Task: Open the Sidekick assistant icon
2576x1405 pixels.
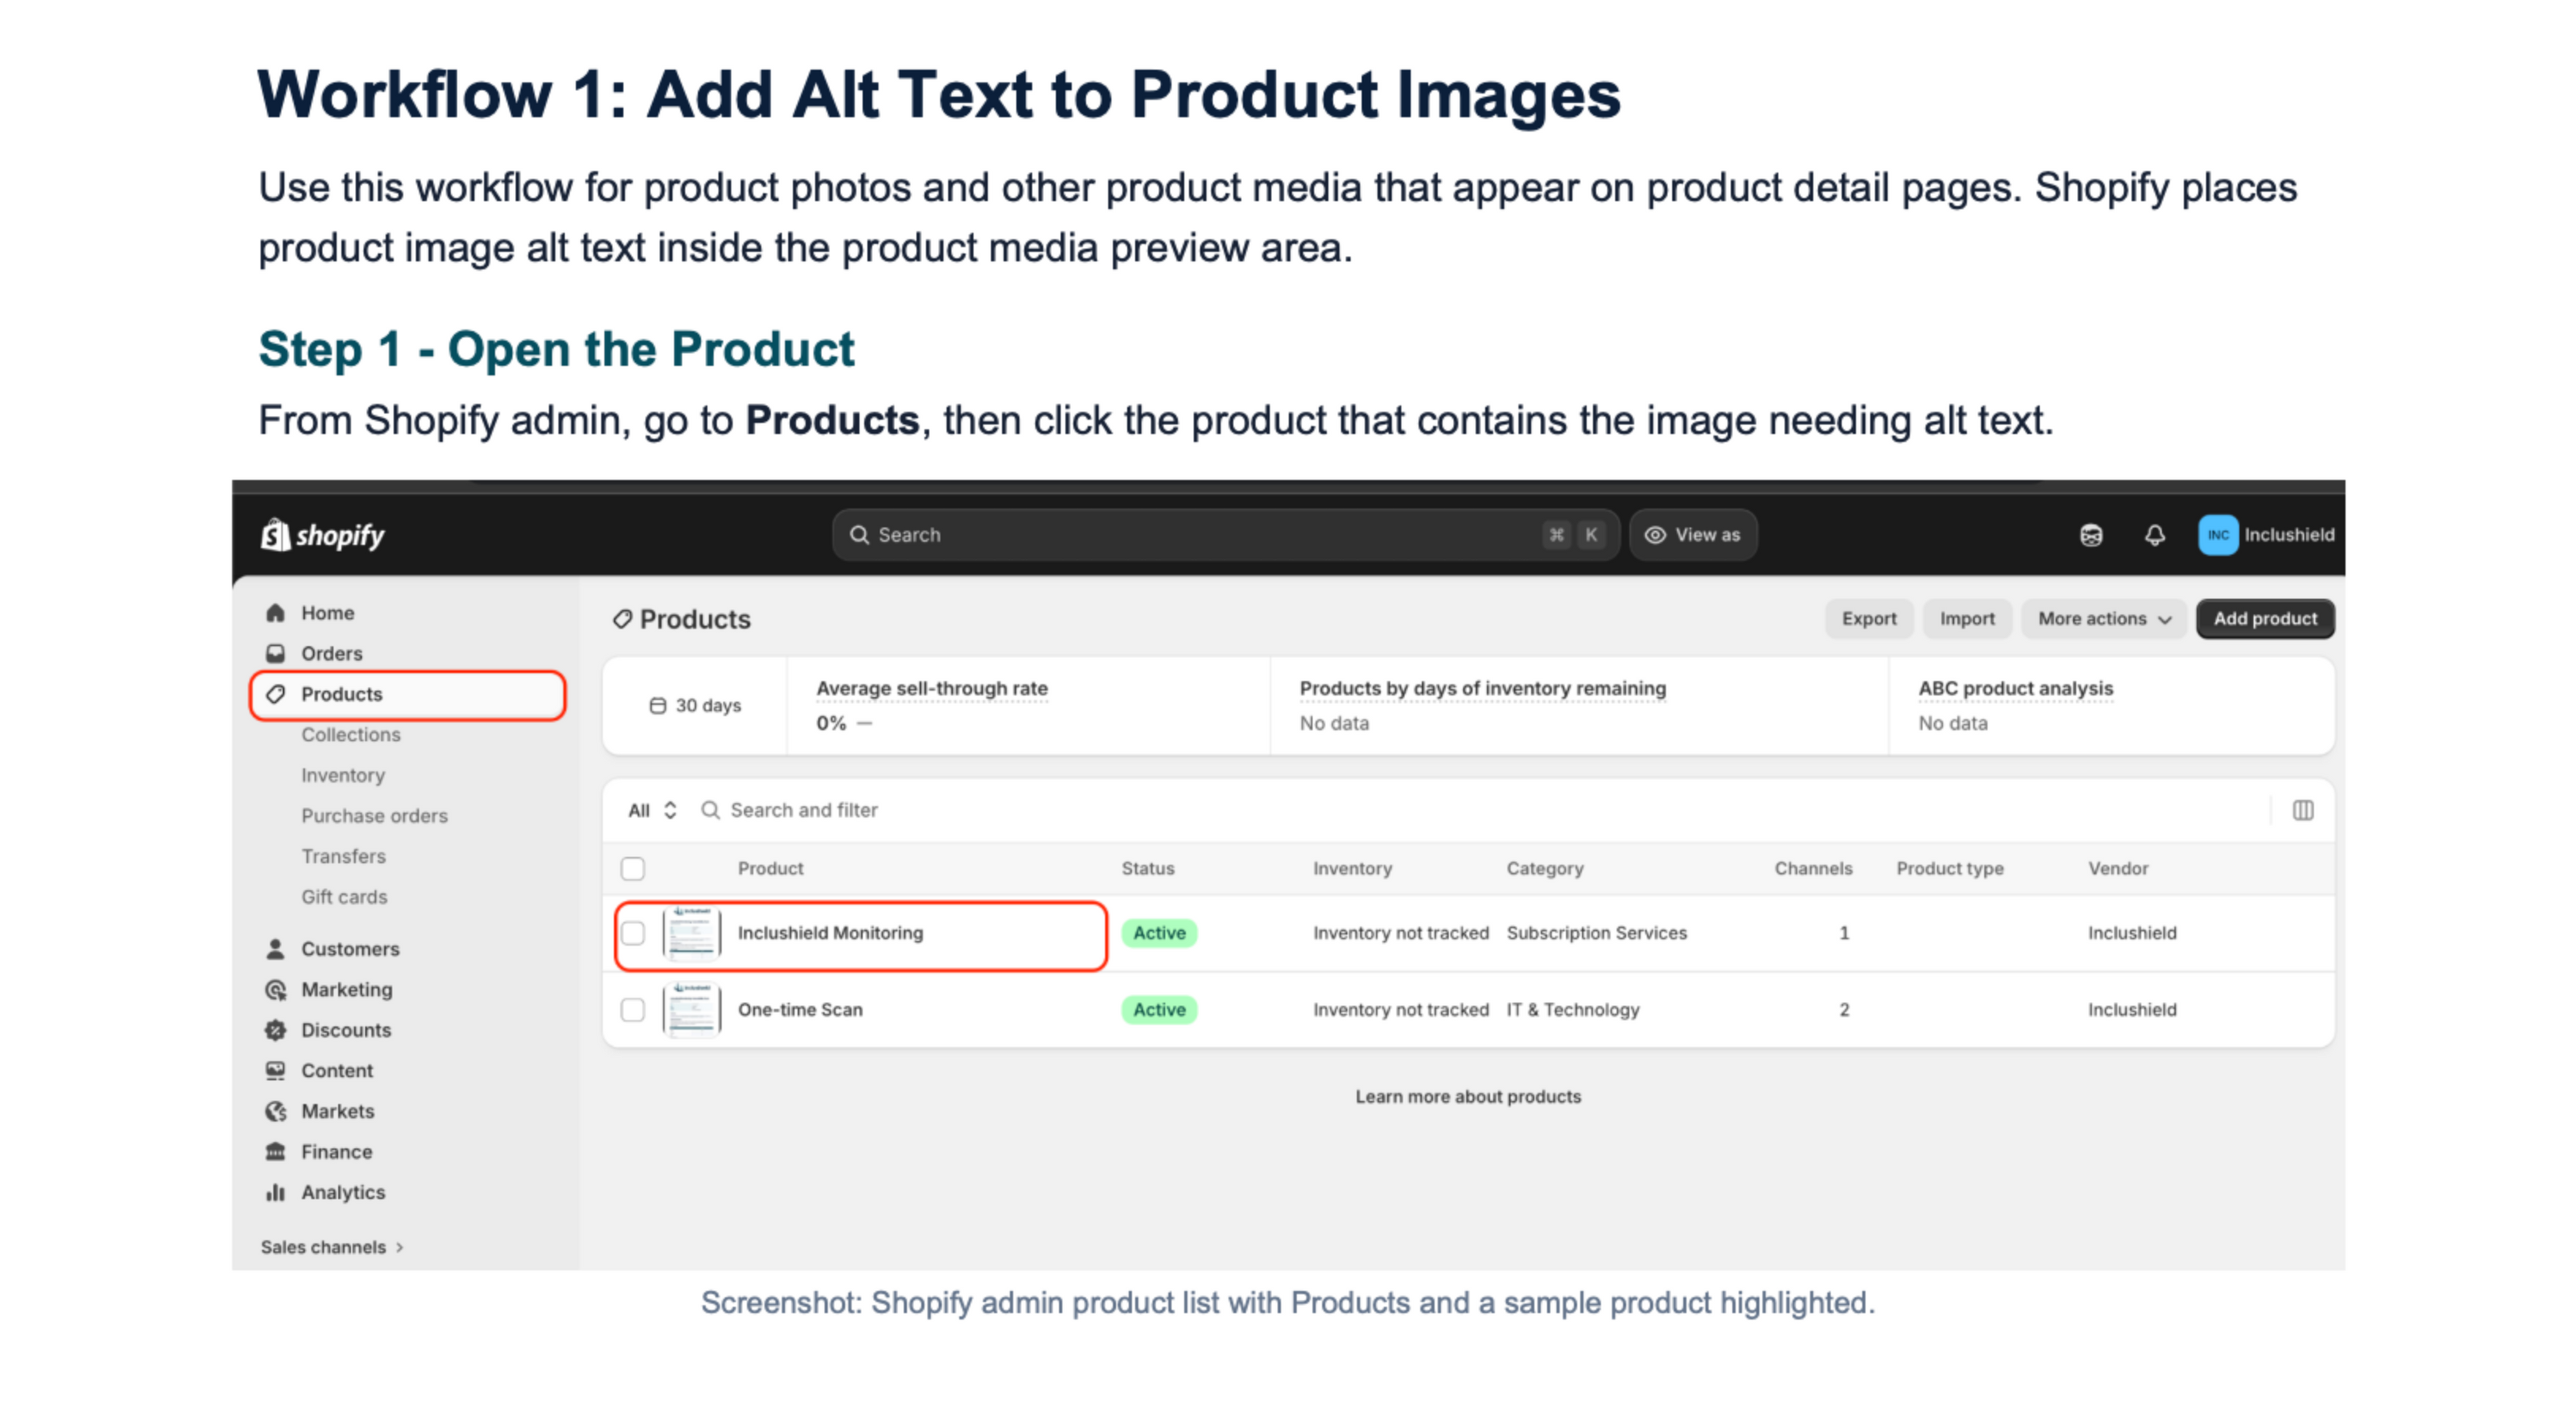Action: coord(2091,534)
